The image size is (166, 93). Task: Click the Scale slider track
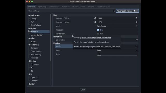click(x=117, y=56)
